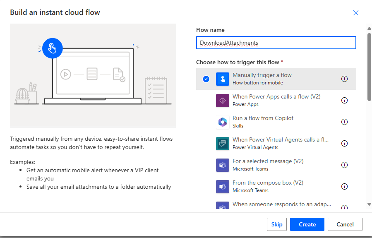Click the scrollbar down arrow
The image size is (372, 238).
pyautogui.click(x=369, y=204)
